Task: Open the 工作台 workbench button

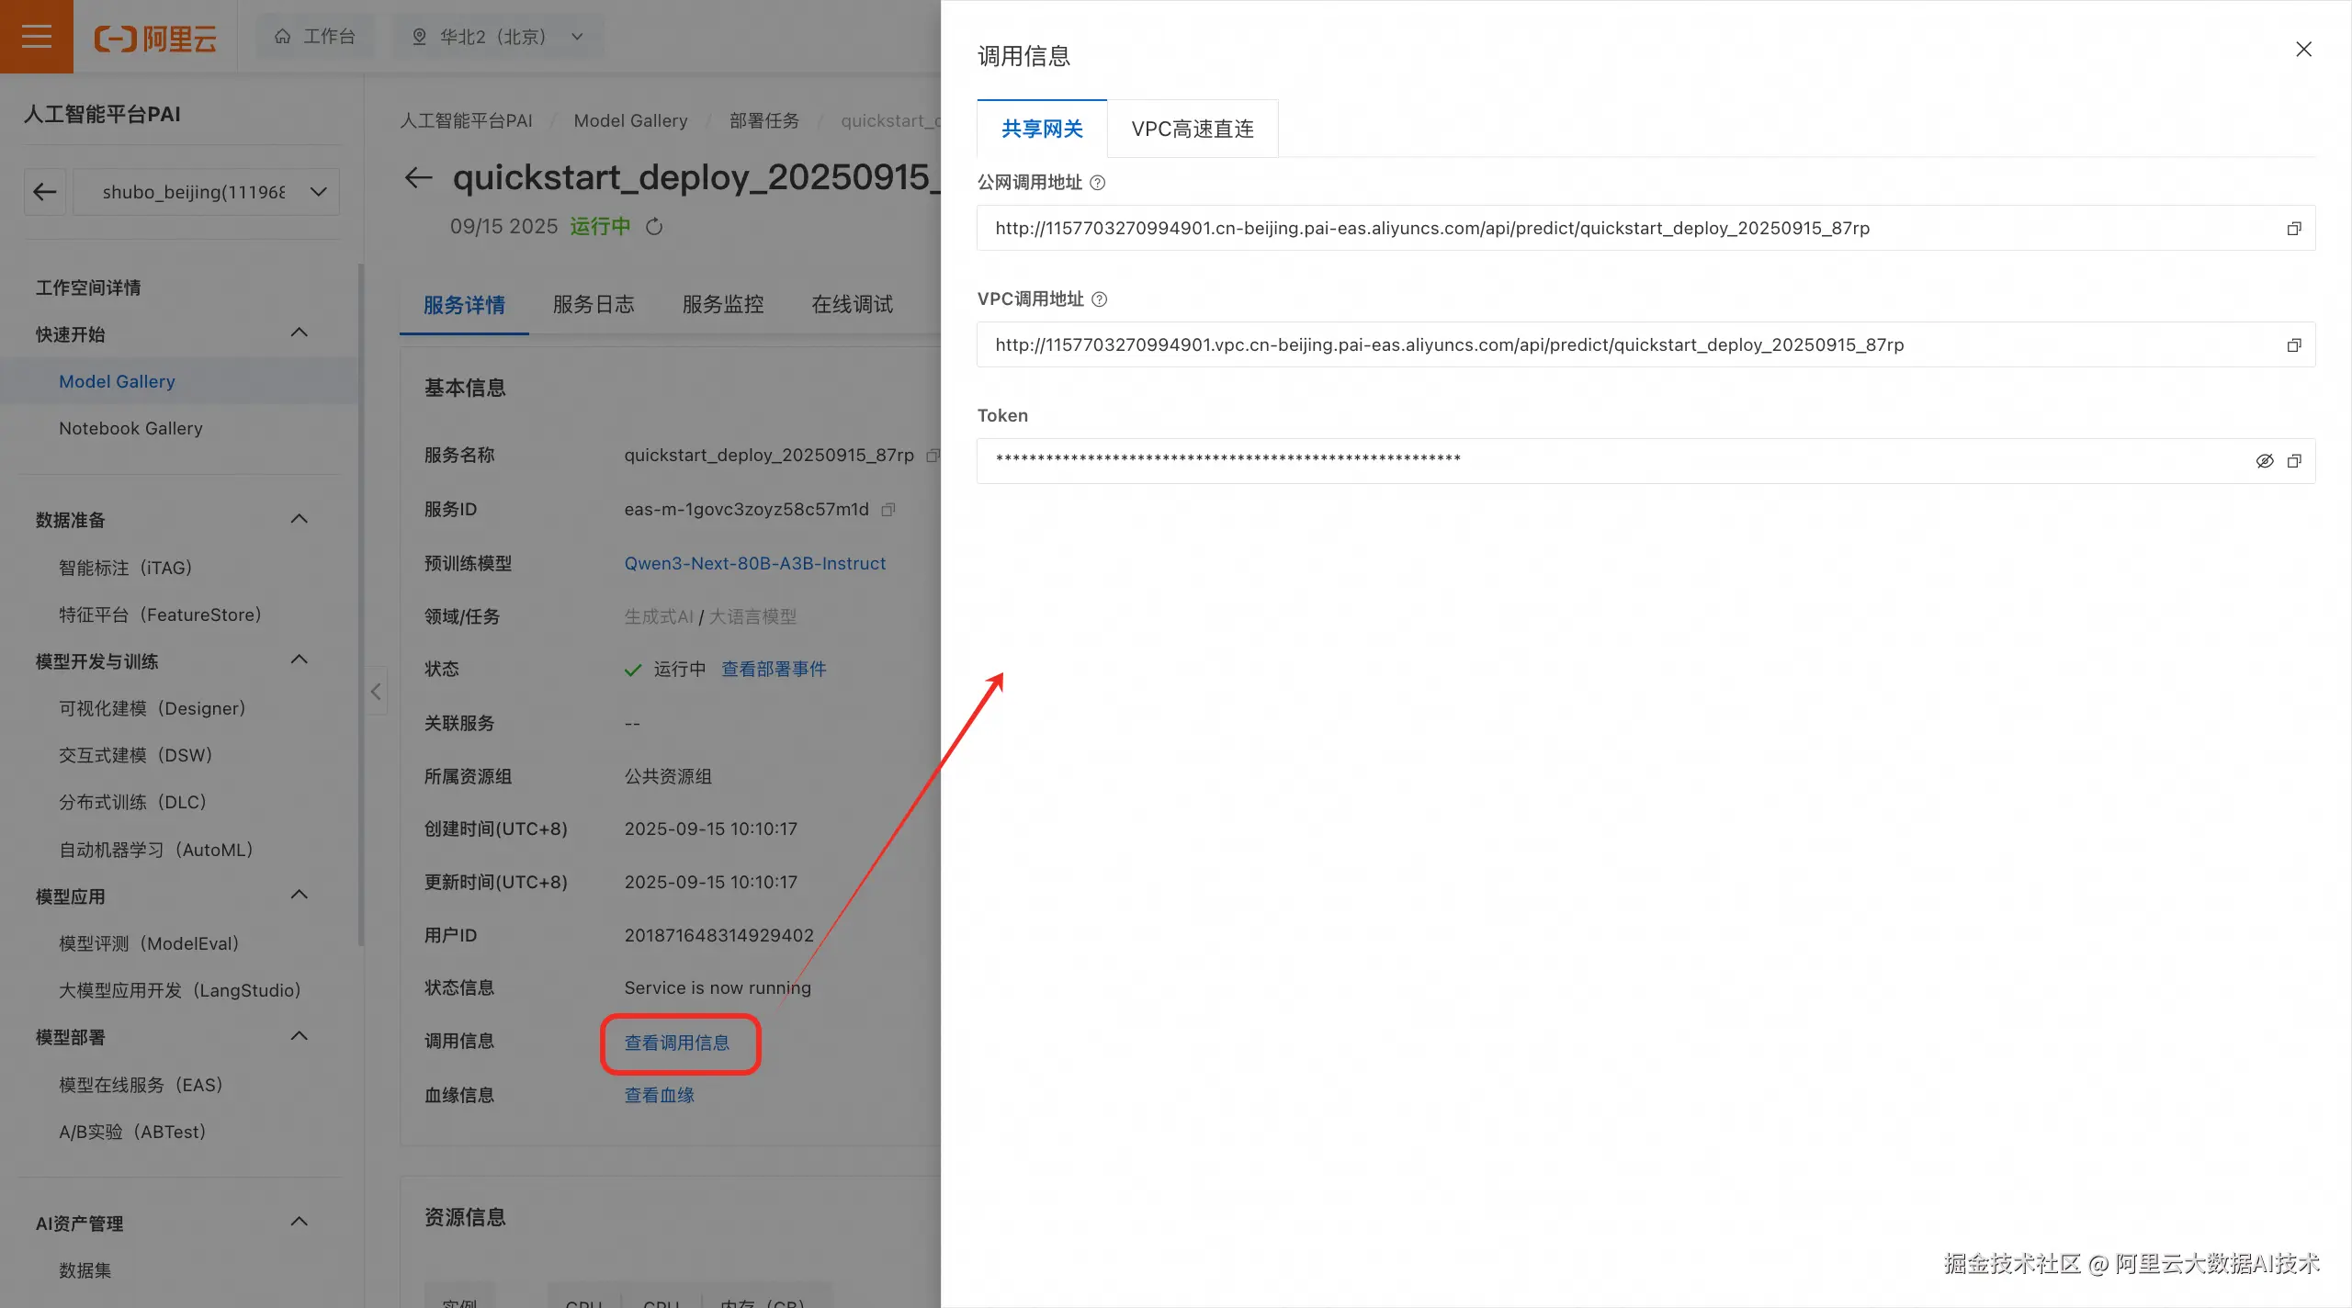Action: (315, 37)
